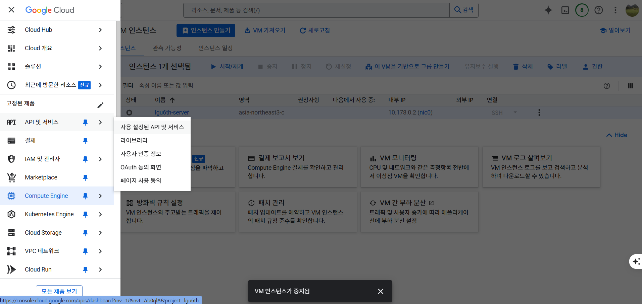Switch to the 관측 가능성 tab

click(167, 48)
